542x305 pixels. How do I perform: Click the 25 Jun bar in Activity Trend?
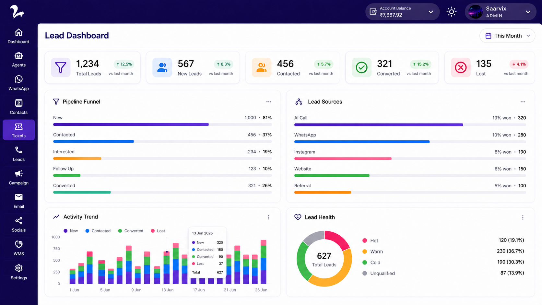pos(263,262)
